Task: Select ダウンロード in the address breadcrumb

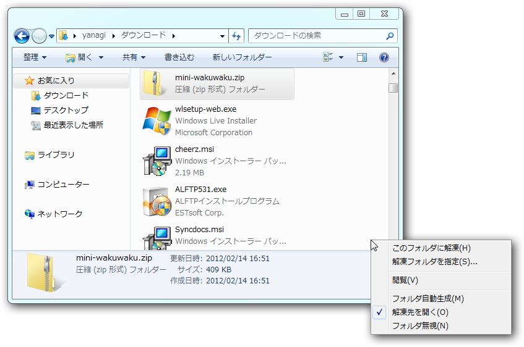Action: [143, 35]
